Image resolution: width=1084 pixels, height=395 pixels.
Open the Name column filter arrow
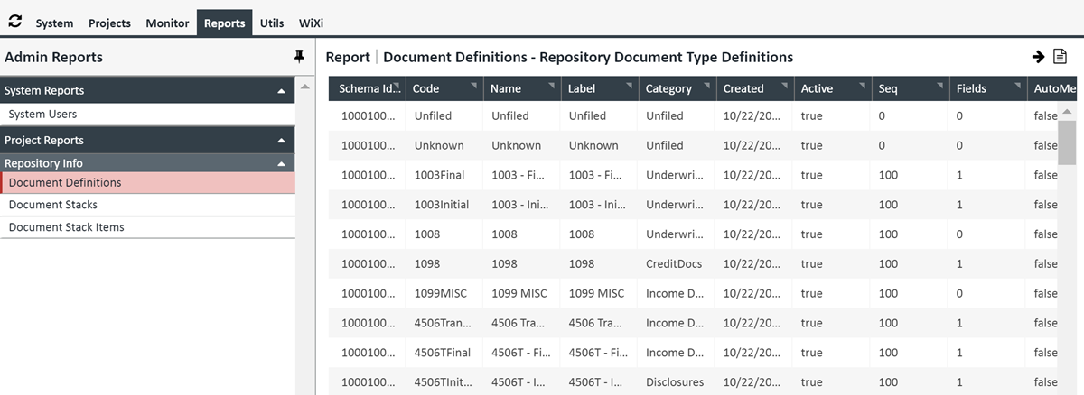coord(551,85)
